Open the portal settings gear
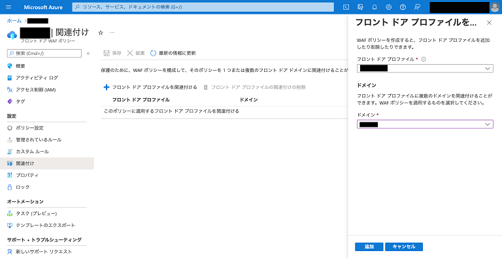 tap(389, 7)
